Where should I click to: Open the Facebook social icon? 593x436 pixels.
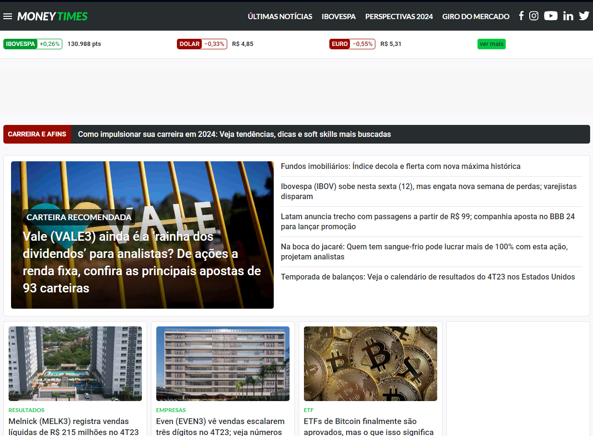(521, 16)
